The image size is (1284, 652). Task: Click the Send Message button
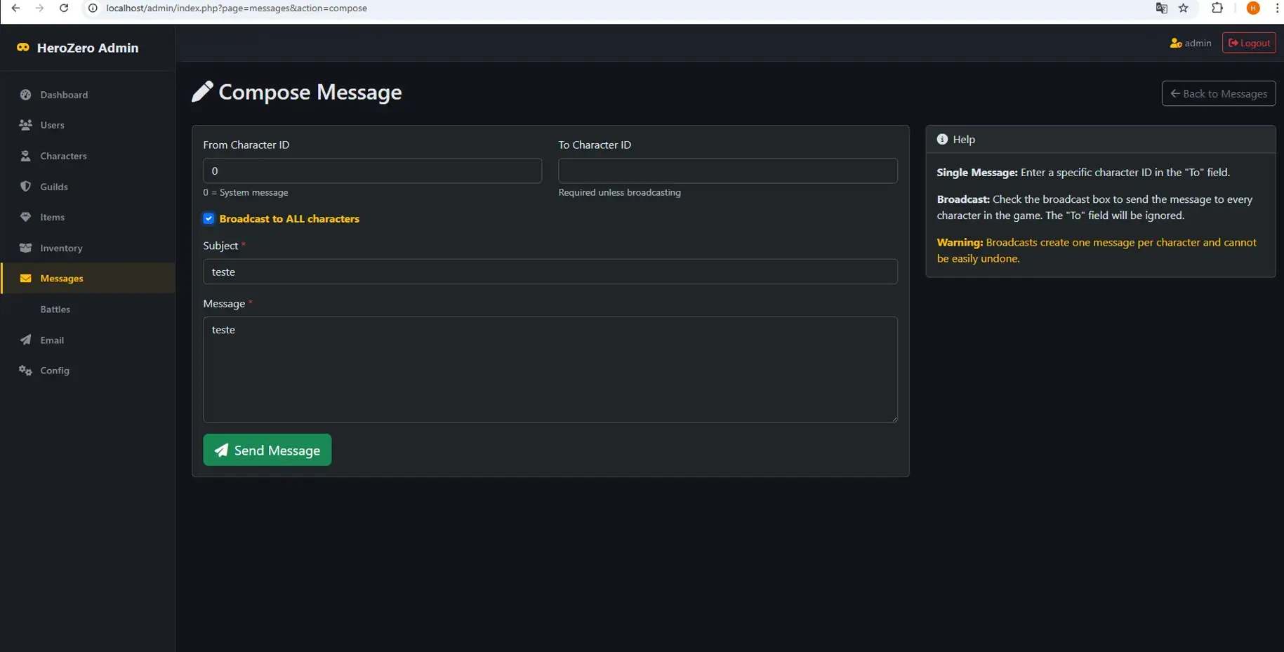coord(267,450)
